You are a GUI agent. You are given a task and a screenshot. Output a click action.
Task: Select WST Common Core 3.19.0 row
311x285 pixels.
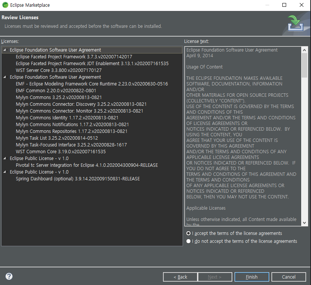pos(61,151)
